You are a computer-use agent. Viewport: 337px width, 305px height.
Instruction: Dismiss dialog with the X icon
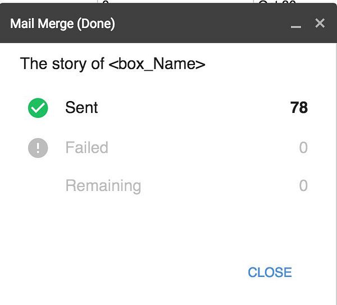click(320, 23)
